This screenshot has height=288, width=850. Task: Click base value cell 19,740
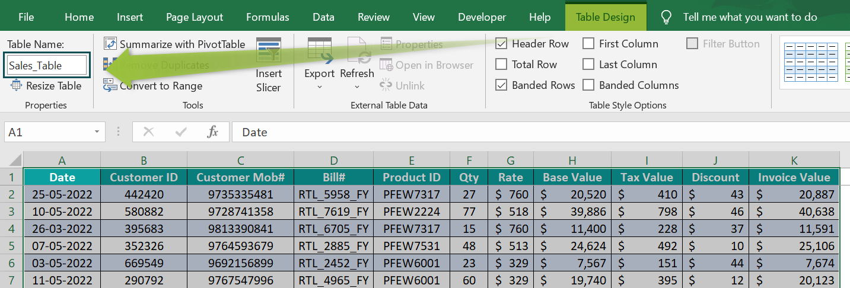coord(572,280)
